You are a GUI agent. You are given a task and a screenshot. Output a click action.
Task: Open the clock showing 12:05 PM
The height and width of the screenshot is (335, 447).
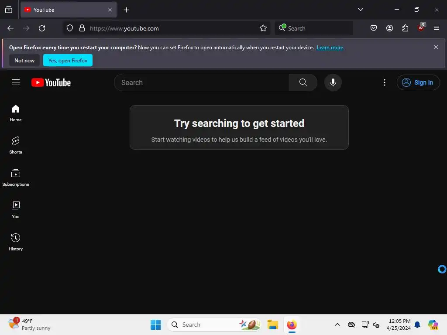[399, 325]
